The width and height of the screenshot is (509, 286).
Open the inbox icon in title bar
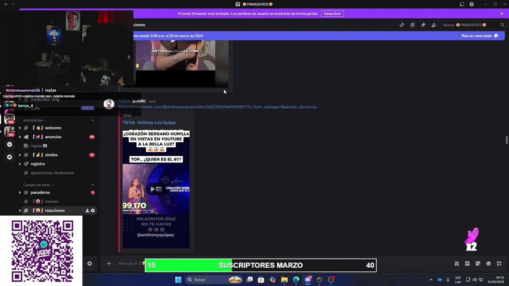tap(462, 4)
